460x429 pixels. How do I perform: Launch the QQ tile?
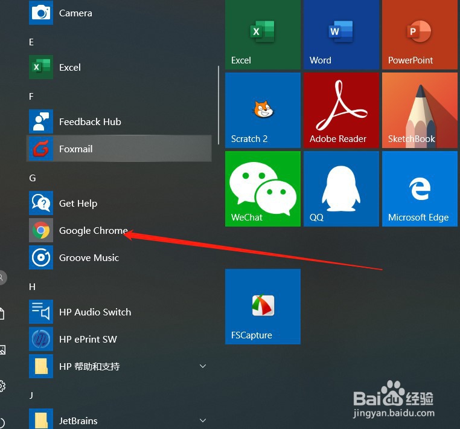(x=341, y=189)
